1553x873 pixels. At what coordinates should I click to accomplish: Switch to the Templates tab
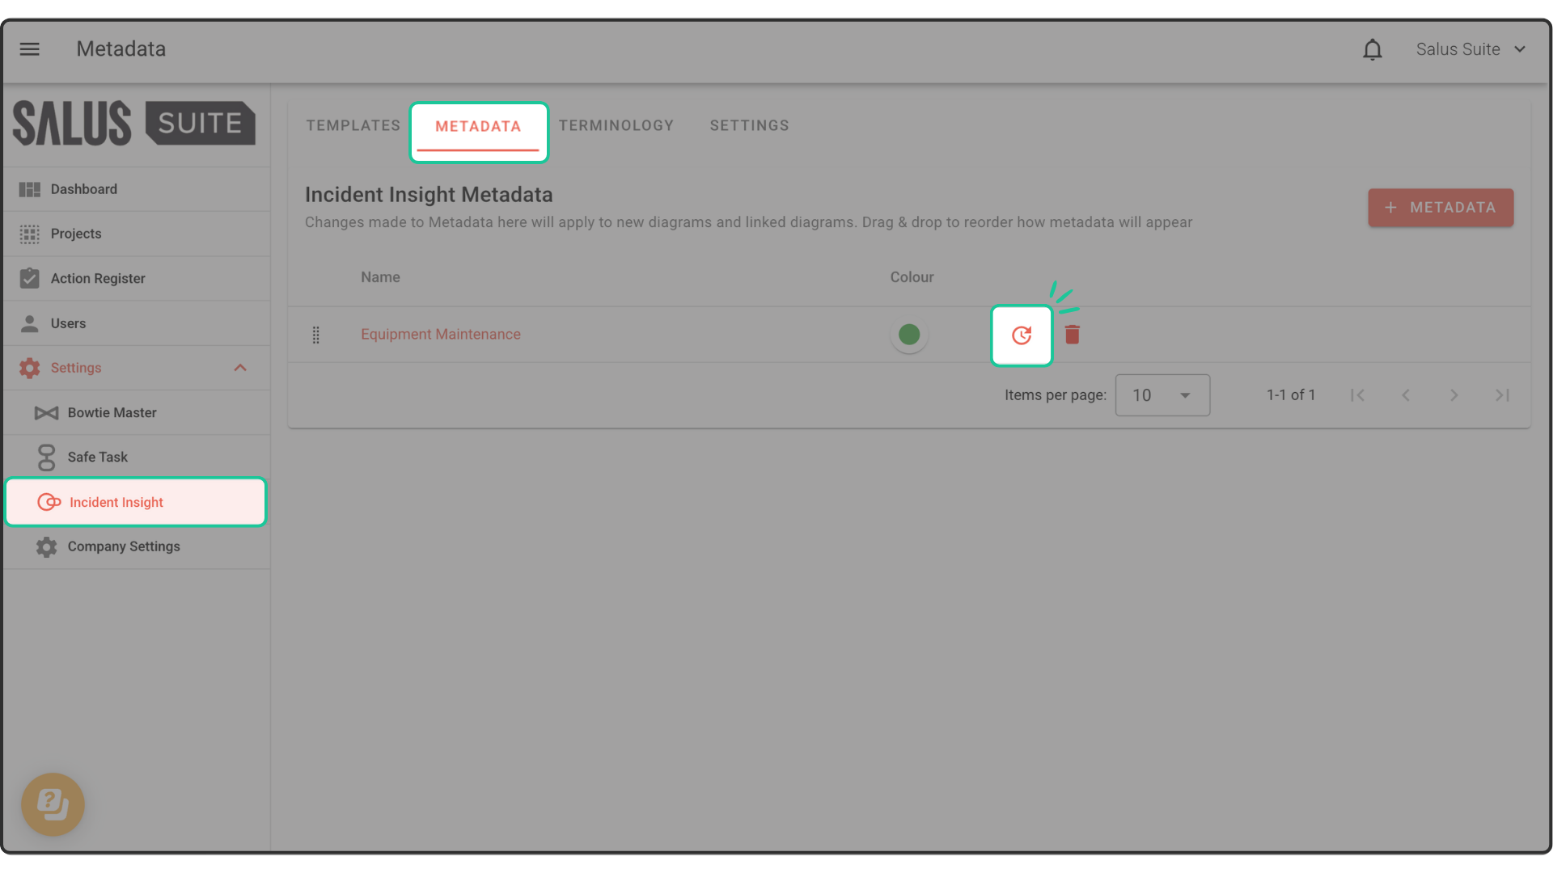[x=353, y=125]
